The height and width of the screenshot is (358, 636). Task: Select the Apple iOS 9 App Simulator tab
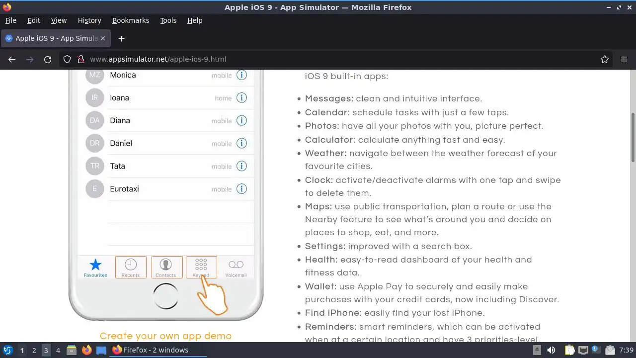(55, 38)
